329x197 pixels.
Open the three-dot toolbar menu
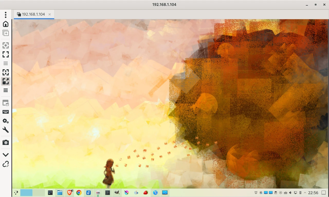coord(6,15)
